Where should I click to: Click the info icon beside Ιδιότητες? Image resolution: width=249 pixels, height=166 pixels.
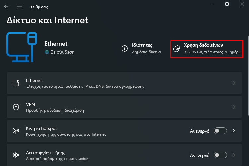coord(124,48)
